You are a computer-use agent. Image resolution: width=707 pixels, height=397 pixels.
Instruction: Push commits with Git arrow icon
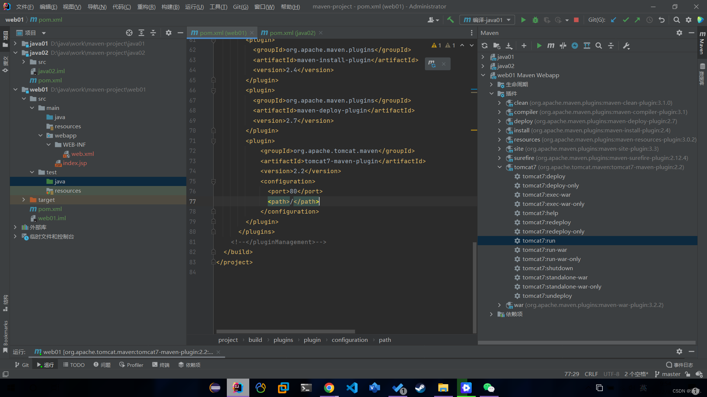pyautogui.click(x=637, y=20)
